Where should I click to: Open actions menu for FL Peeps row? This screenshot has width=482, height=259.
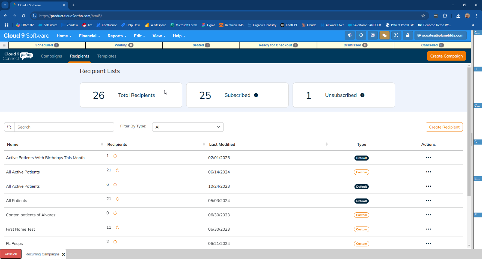(428, 244)
